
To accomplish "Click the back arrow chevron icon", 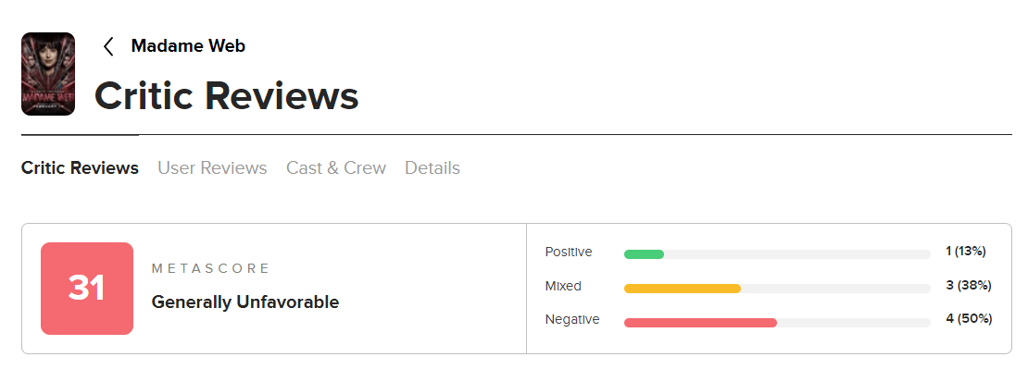I will point(108,46).
